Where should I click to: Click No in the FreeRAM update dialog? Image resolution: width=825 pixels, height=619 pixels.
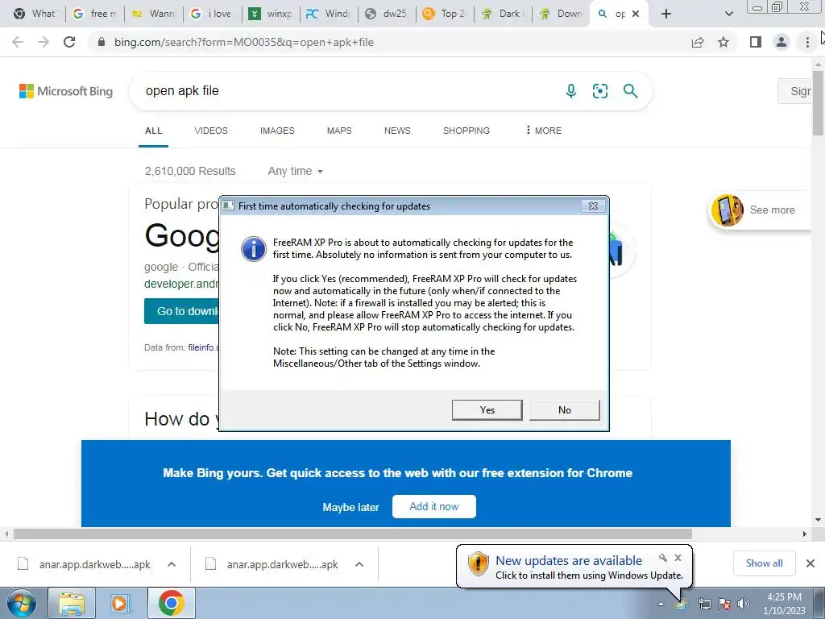click(x=565, y=410)
